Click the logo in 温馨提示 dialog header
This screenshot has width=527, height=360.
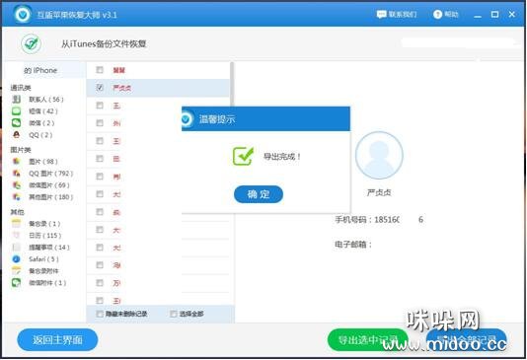[x=187, y=119]
